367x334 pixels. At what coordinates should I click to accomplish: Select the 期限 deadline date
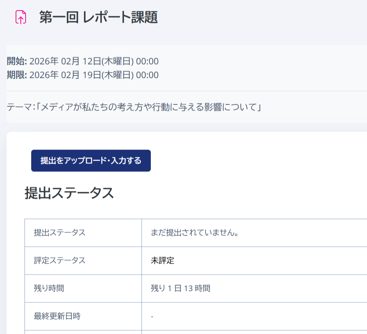click(x=82, y=75)
